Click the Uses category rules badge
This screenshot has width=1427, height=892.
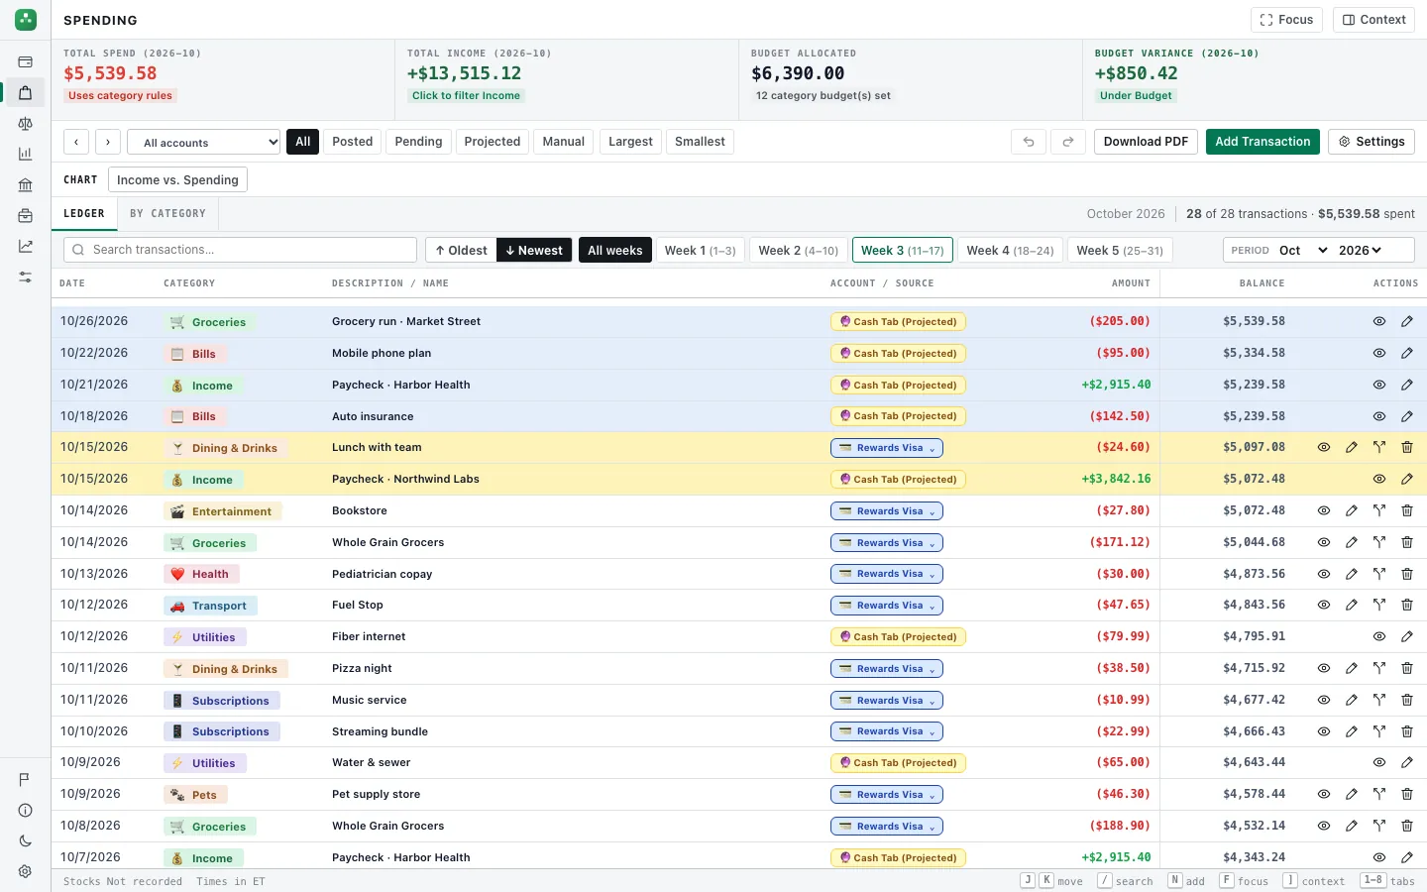coord(120,96)
